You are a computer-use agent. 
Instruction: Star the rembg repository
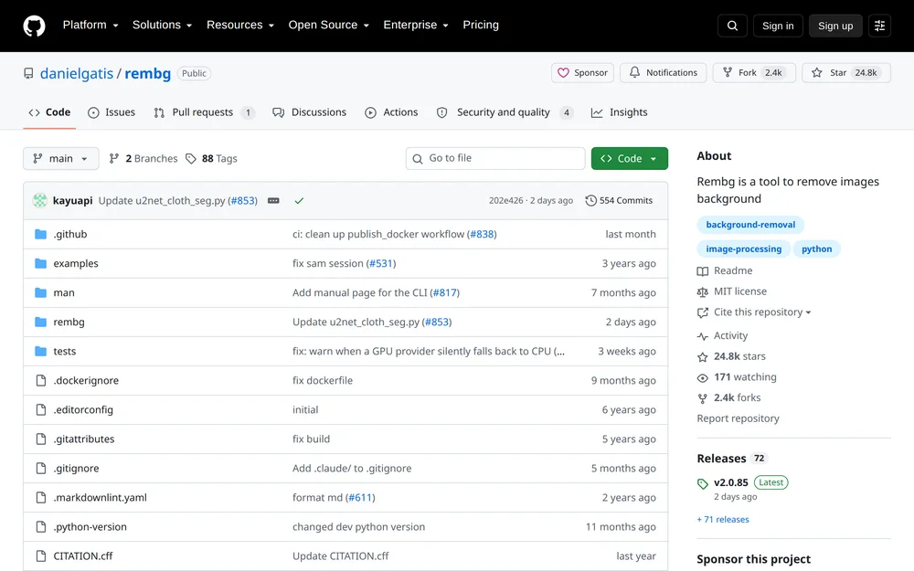click(846, 73)
